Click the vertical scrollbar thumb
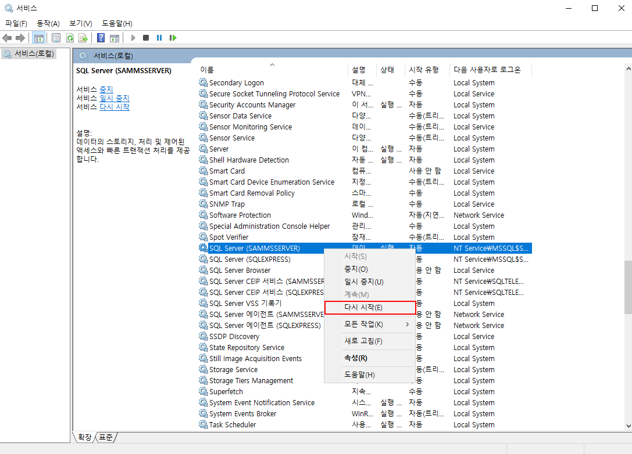 [628, 287]
